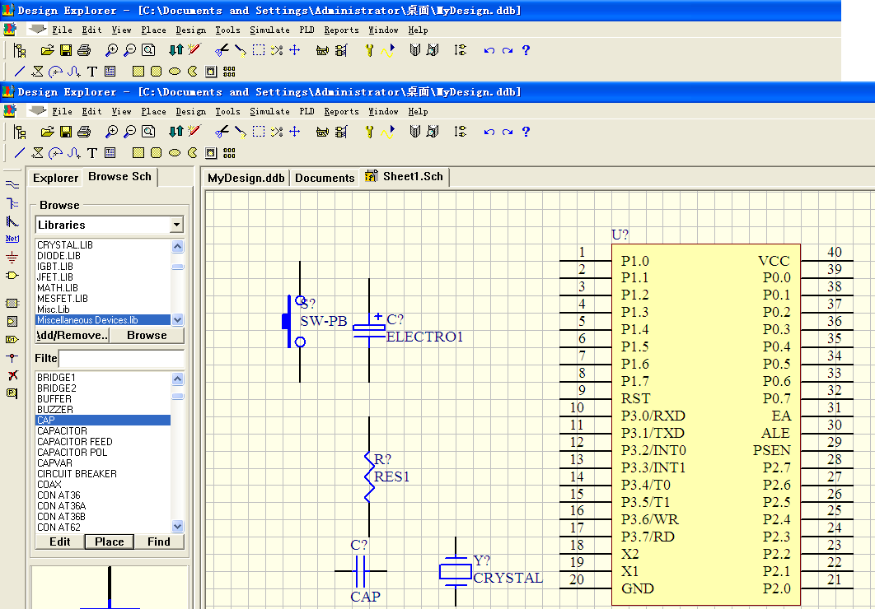This screenshot has height=609, width=875.
Task: Click the Add/Remove library button
Action: (x=73, y=335)
